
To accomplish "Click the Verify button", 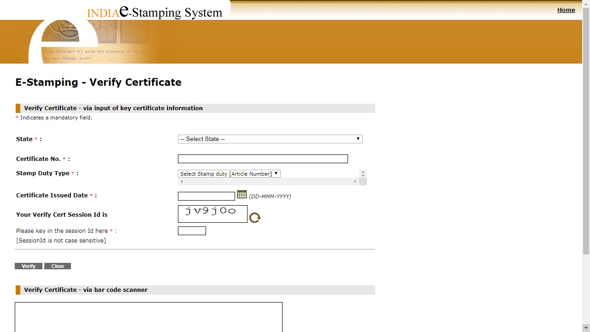I will click(x=28, y=266).
